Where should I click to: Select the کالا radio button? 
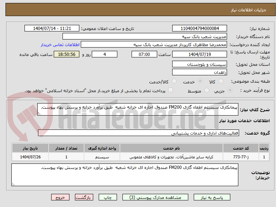[221, 81]
